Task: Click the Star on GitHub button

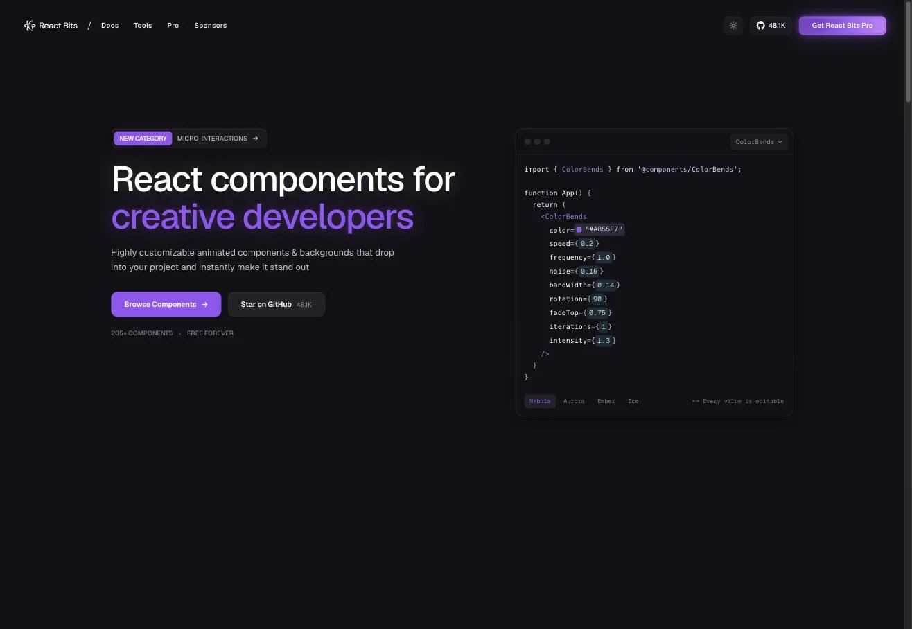Action: coord(277,304)
